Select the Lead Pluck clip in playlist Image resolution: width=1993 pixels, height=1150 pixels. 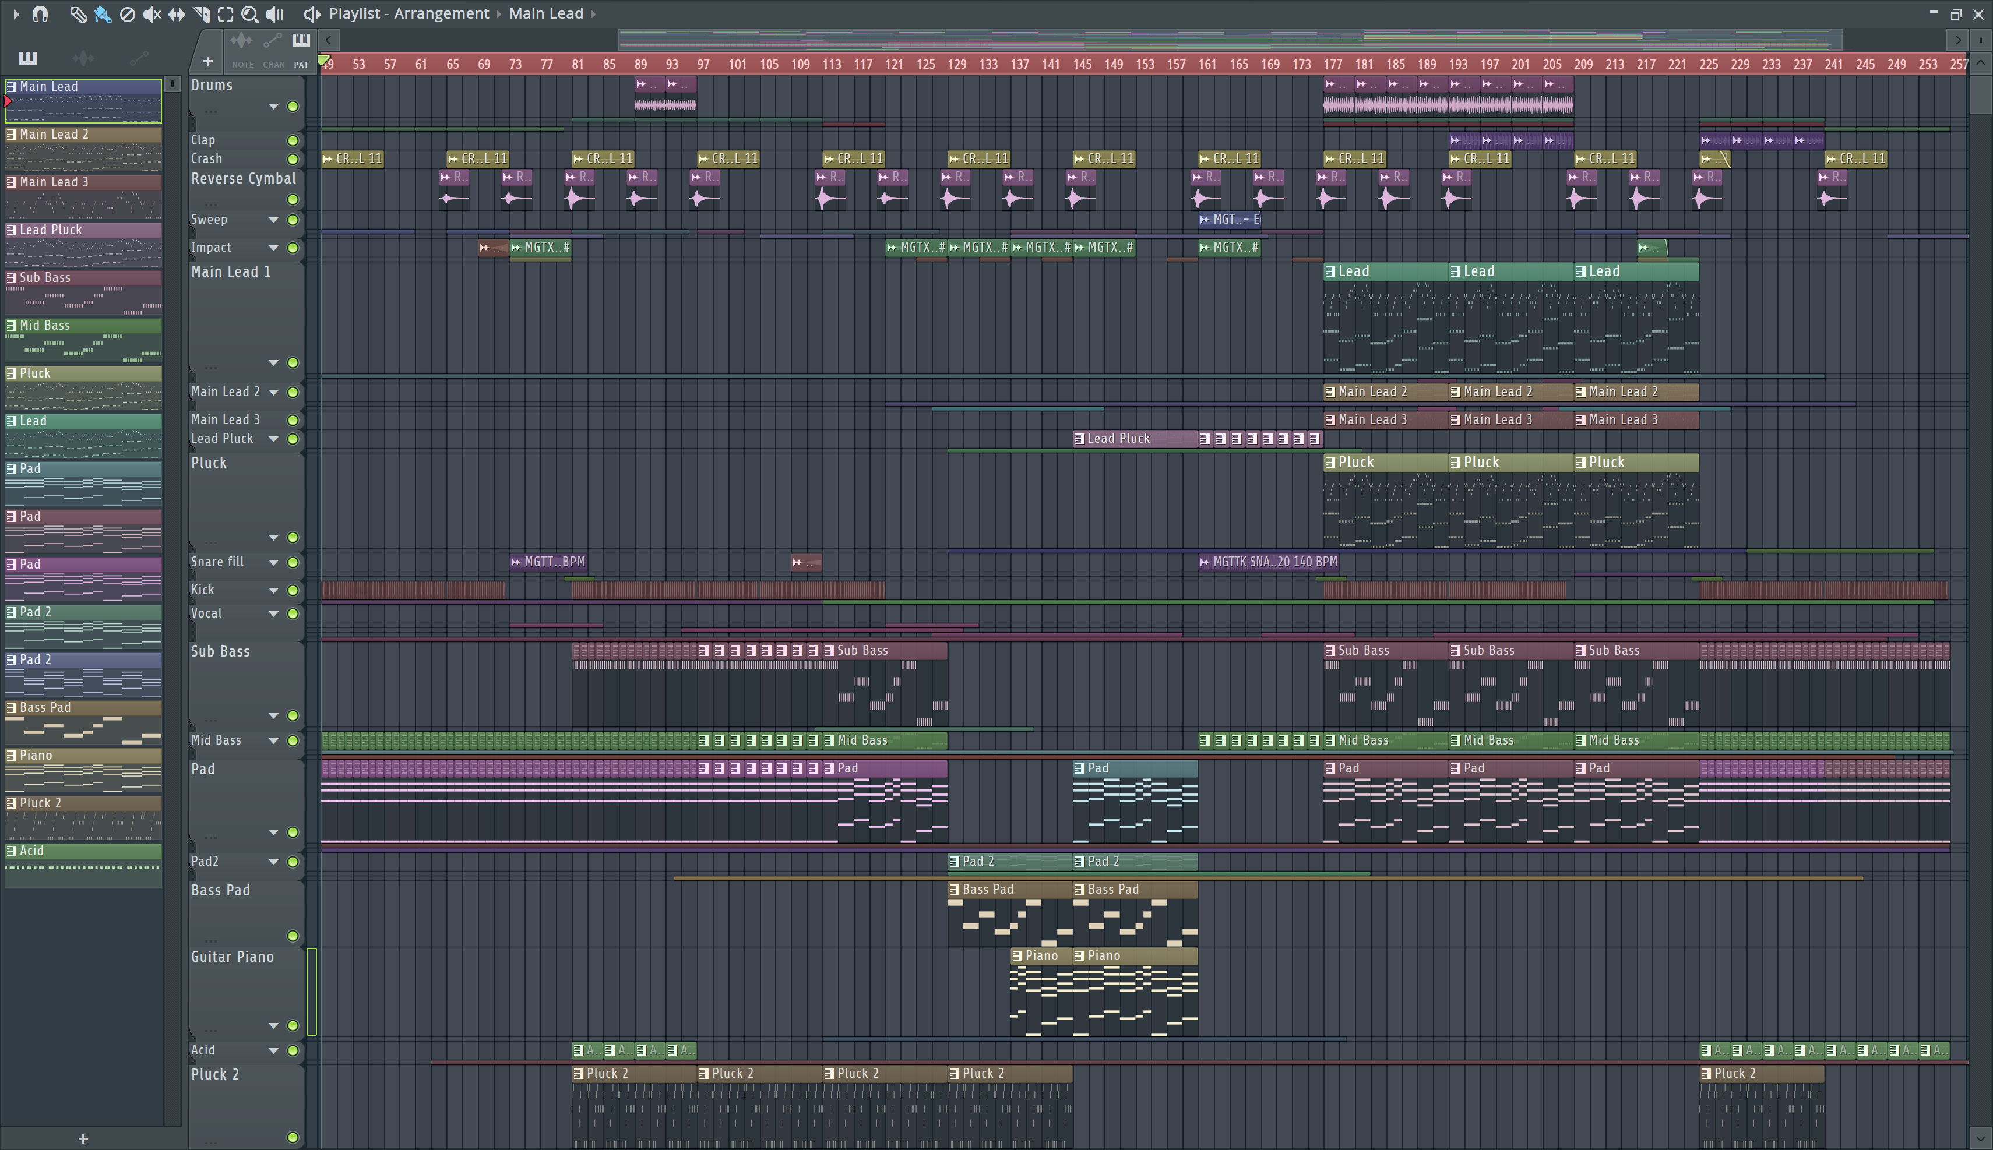point(1135,438)
